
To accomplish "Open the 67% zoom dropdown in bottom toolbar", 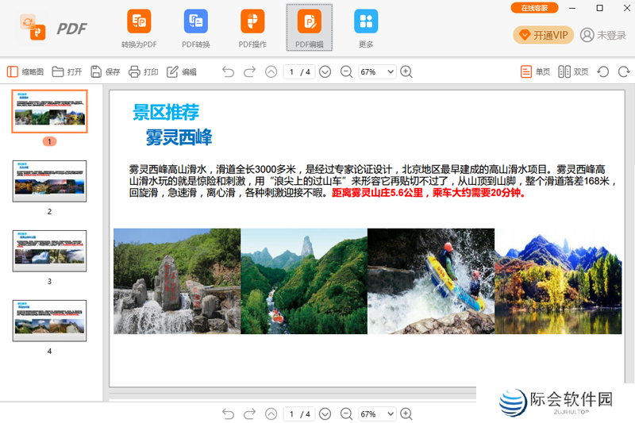I will pyautogui.click(x=377, y=413).
